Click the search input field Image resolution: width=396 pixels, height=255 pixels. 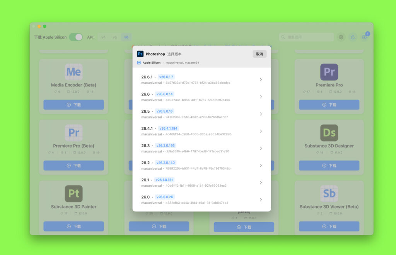(307, 37)
